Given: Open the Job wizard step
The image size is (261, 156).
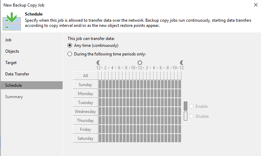Looking at the screenshot, I should (x=8, y=40).
